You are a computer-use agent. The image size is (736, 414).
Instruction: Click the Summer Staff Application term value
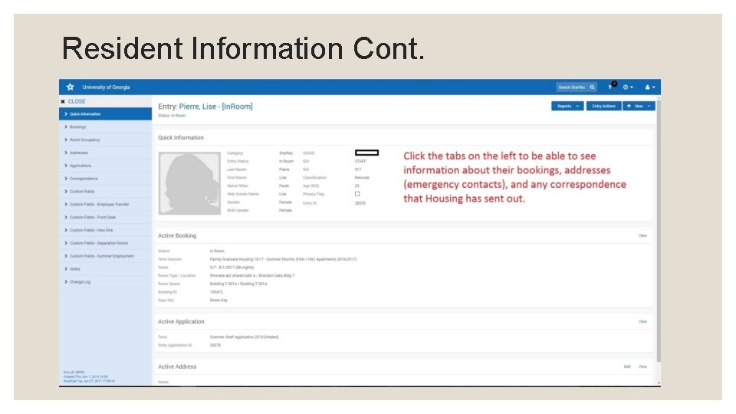244,337
